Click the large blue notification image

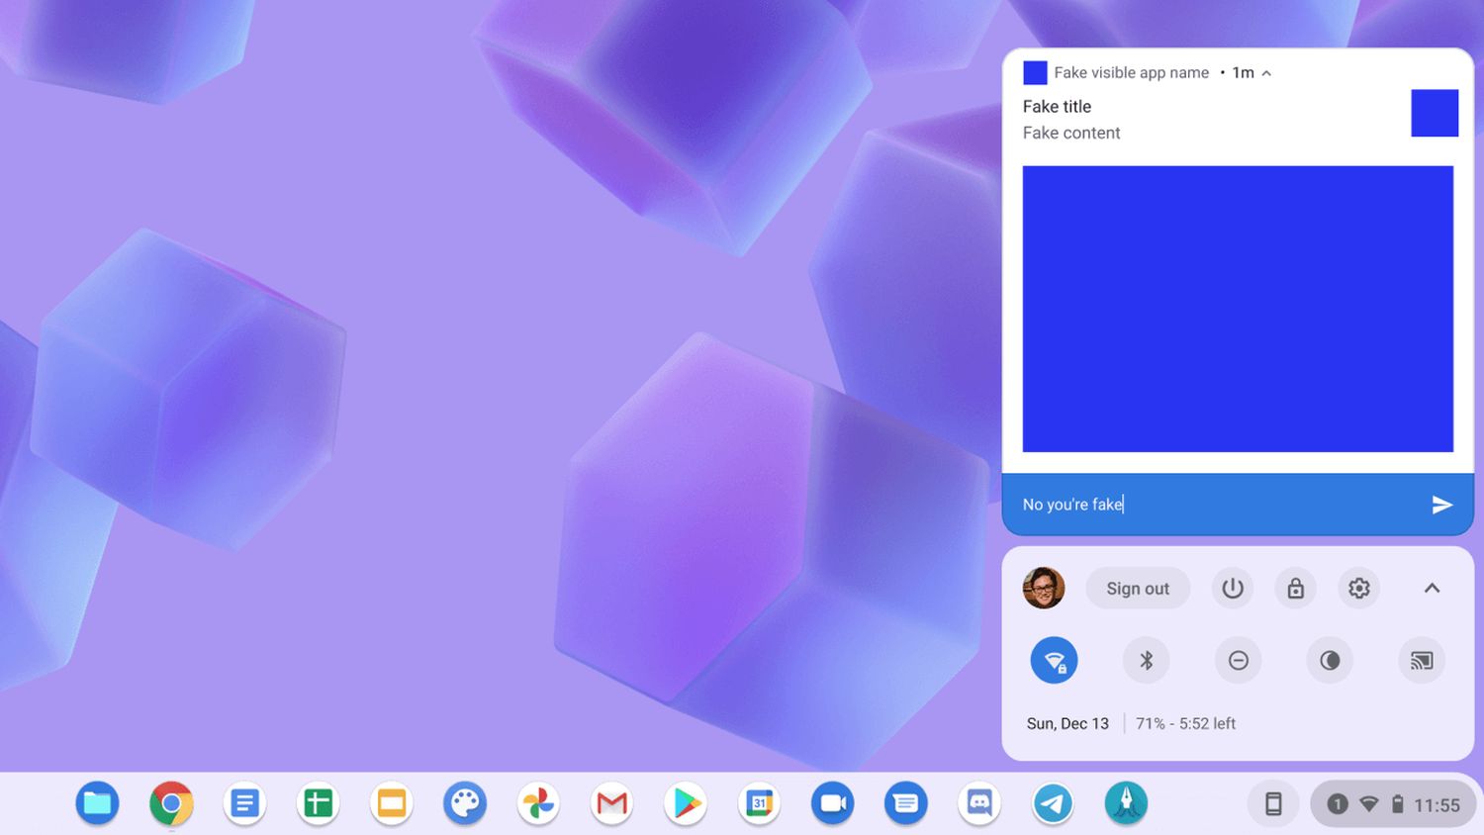click(x=1238, y=309)
